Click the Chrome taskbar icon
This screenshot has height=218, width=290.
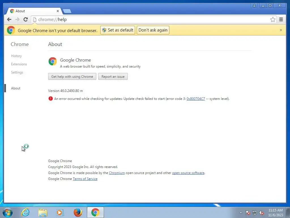click(x=95, y=212)
